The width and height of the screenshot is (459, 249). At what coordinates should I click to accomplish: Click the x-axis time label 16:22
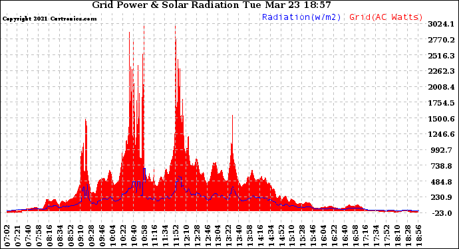click(x=334, y=236)
